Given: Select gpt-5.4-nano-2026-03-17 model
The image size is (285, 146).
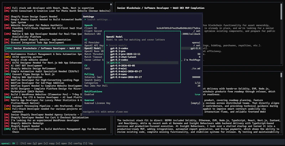Looking at the screenshot, I should (126, 77).
